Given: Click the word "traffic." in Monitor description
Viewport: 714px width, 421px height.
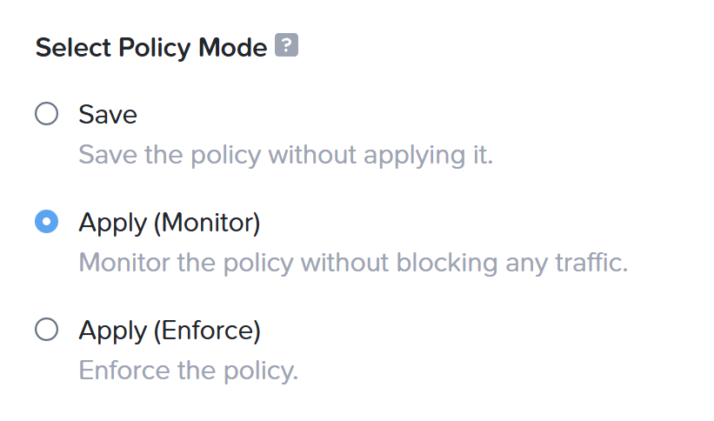Looking at the screenshot, I should [591, 263].
